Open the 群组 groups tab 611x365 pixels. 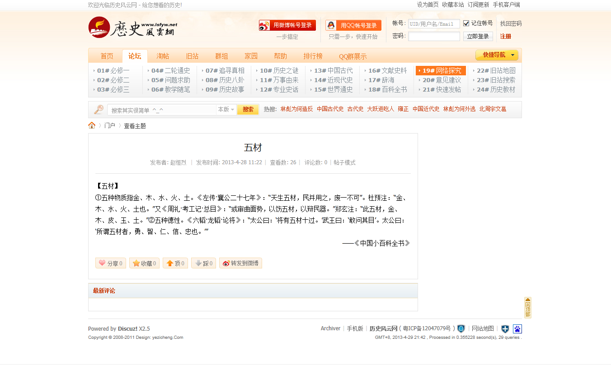221,56
